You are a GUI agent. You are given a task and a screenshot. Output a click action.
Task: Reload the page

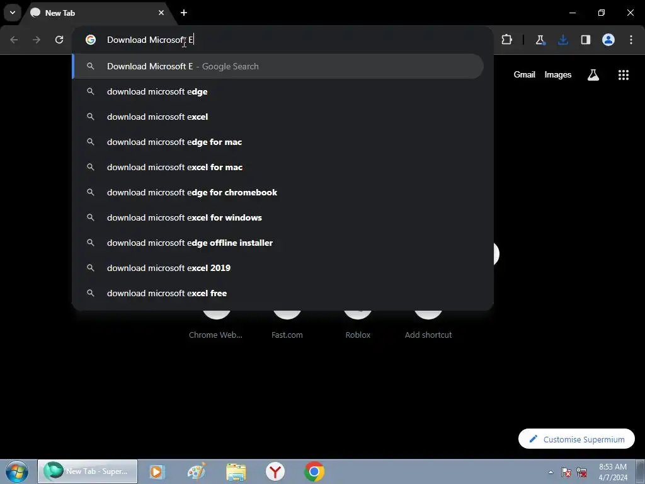click(59, 40)
